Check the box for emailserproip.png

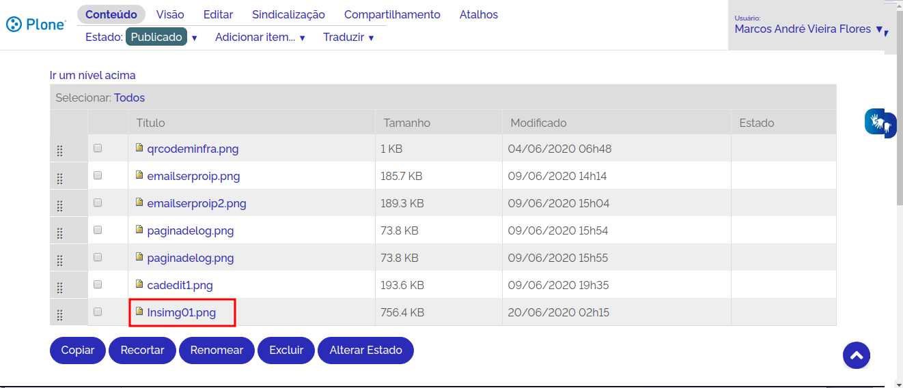[98, 175]
